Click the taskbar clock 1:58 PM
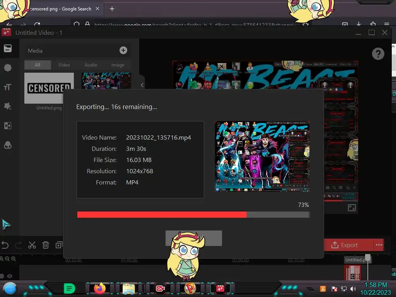 click(x=376, y=285)
